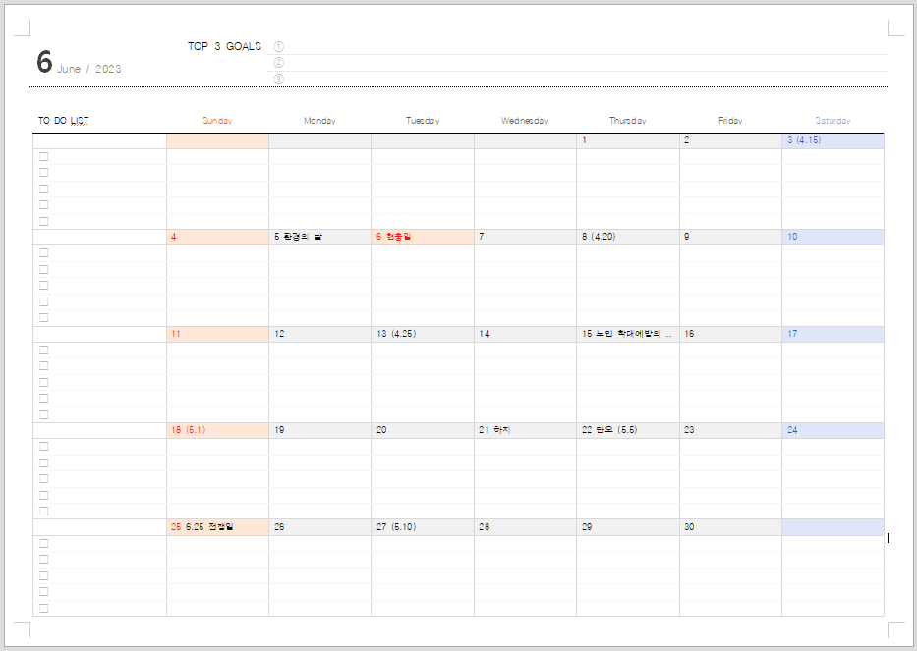
Task: Select the Saturday column header
Action: [832, 121]
